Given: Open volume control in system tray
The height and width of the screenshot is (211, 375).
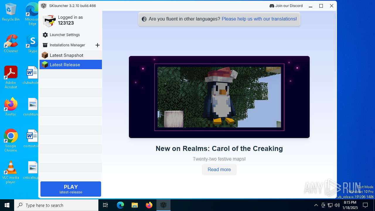Looking at the screenshot, I should 337,205.
